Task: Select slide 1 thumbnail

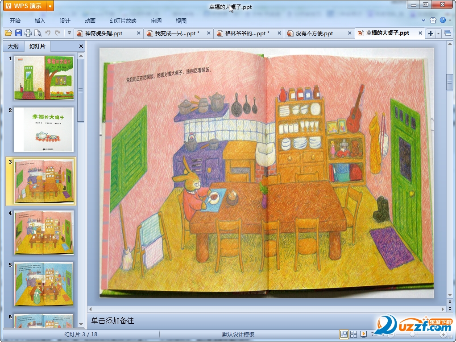Action: (44, 78)
